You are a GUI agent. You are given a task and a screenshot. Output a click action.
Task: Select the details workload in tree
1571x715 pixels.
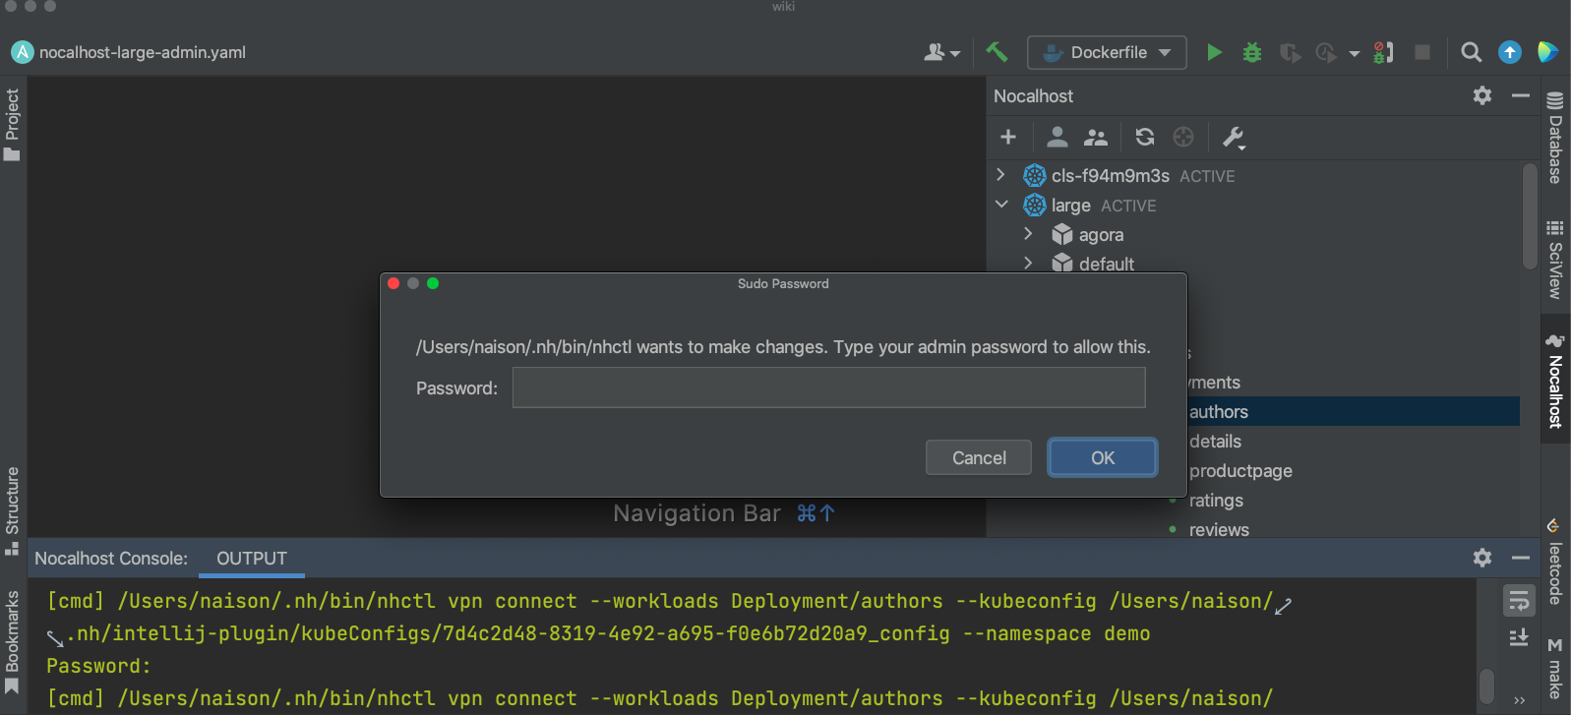click(x=1216, y=441)
